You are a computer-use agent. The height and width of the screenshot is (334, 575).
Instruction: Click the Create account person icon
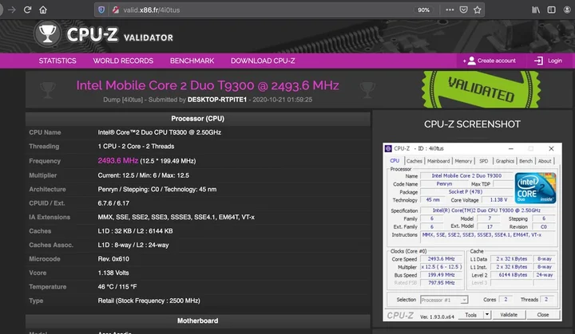coord(471,61)
